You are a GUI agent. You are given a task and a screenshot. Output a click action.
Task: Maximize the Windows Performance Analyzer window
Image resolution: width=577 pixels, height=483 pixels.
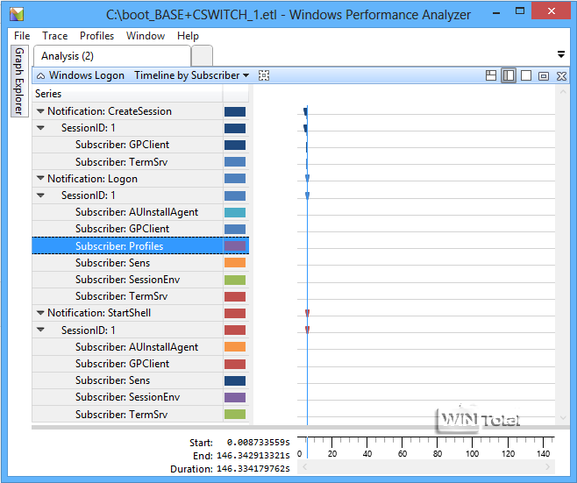(x=520, y=11)
